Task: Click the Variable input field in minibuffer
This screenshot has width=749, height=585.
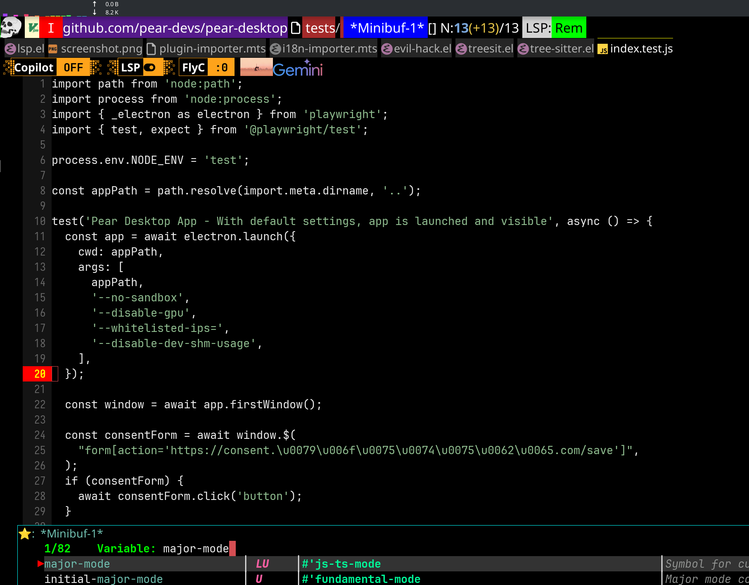Action: [x=196, y=549]
